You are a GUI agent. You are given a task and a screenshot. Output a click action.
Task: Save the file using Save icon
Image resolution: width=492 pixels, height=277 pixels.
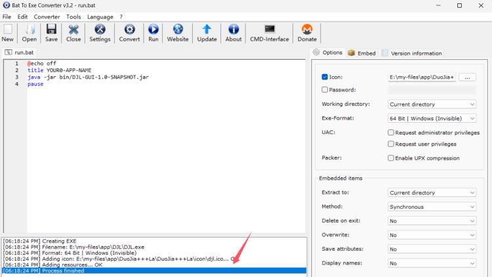tap(51, 33)
